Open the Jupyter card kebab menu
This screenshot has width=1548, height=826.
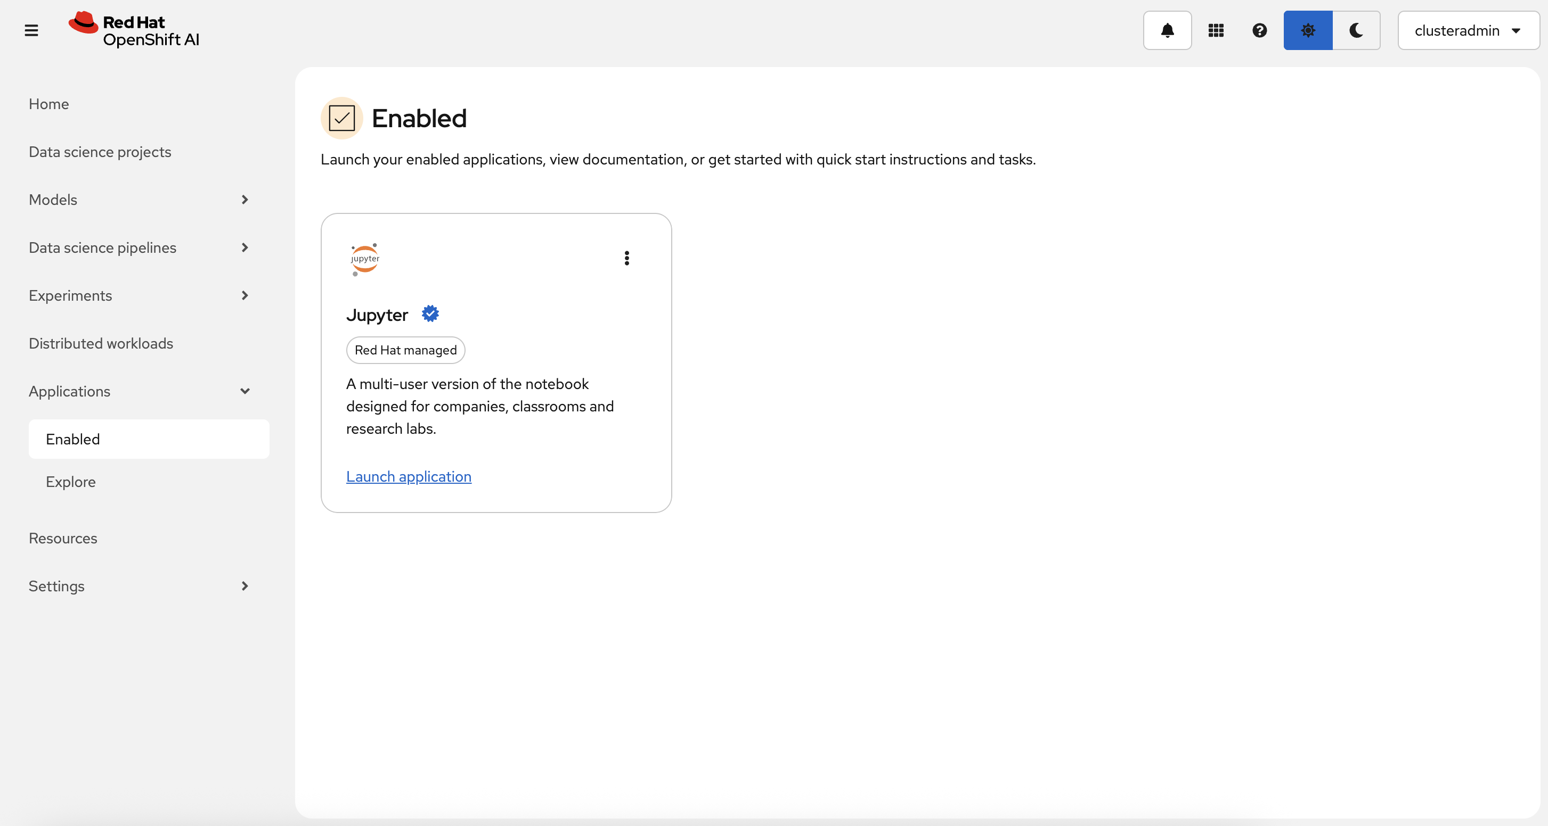pos(627,258)
